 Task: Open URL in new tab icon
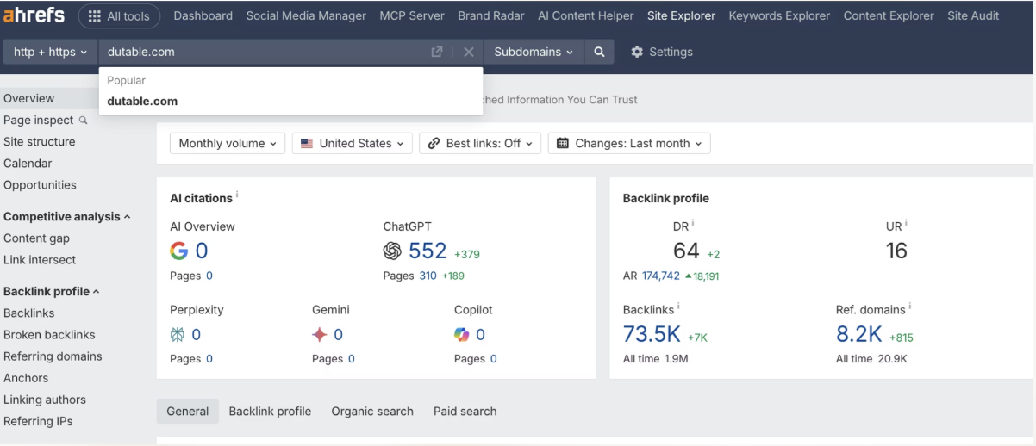click(437, 52)
